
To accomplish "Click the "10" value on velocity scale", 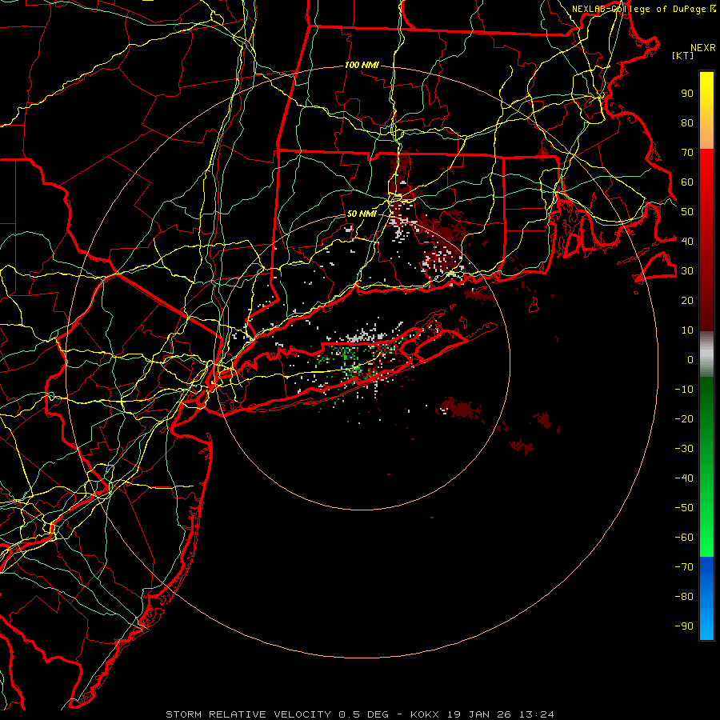I will coord(687,330).
